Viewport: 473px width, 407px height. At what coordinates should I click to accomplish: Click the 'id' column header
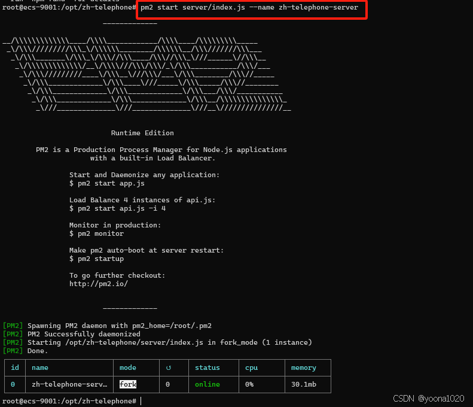15,367
